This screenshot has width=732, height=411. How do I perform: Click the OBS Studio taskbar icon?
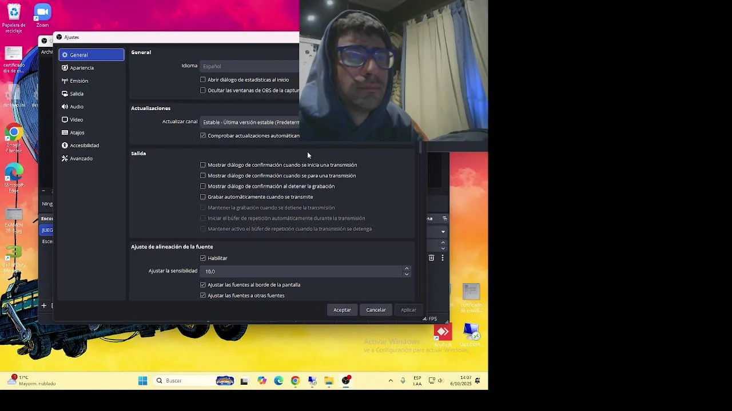pyautogui.click(x=346, y=381)
